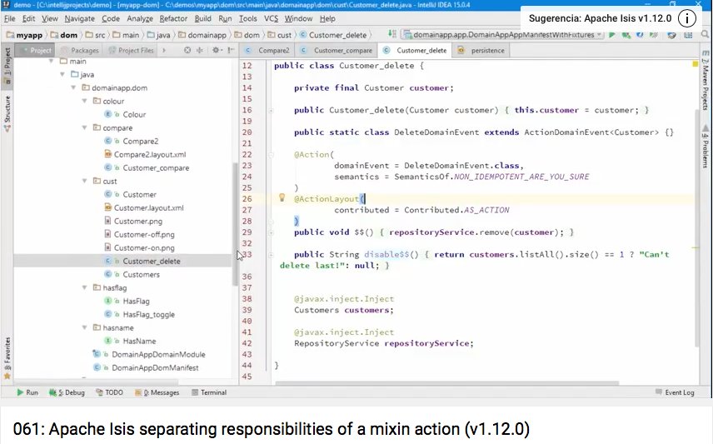713x444 pixels.
Task: Open the 0: Messages tool window
Action: 157,392
